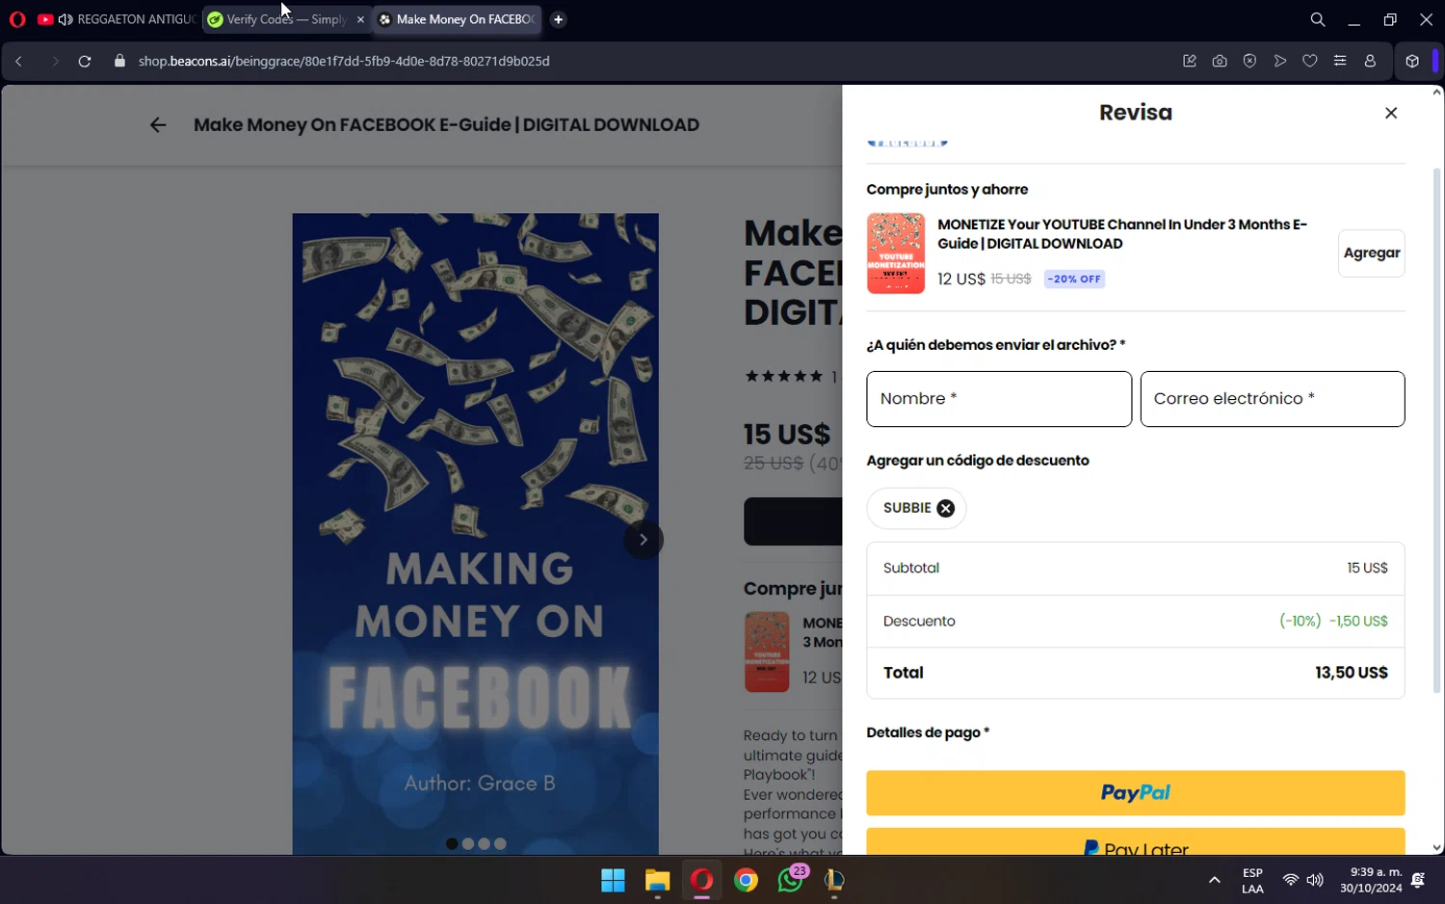Open the notifications center icon
This screenshot has width=1445, height=904.
coord(1418,880)
